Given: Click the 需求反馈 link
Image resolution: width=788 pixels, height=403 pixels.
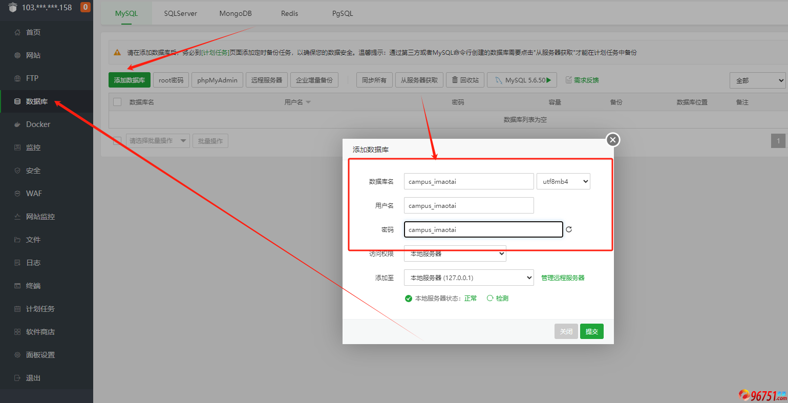Looking at the screenshot, I should click(586, 80).
